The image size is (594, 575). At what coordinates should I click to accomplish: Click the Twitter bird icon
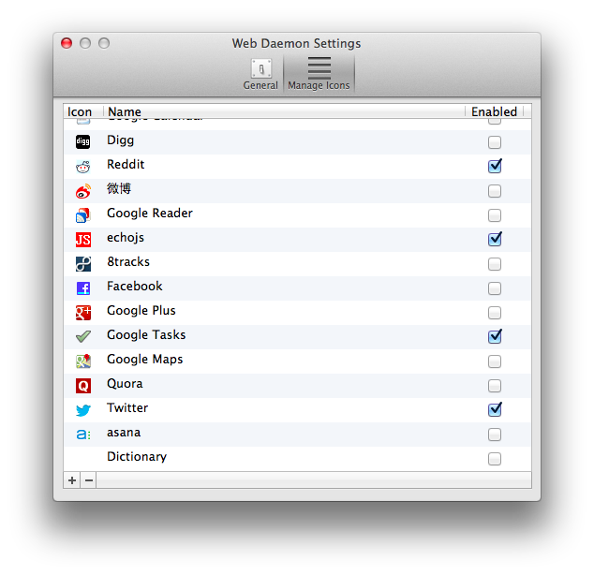pyautogui.click(x=83, y=410)
